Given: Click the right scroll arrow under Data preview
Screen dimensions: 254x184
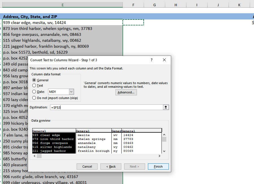Looking at the screenshot, I should pos(160,156).
